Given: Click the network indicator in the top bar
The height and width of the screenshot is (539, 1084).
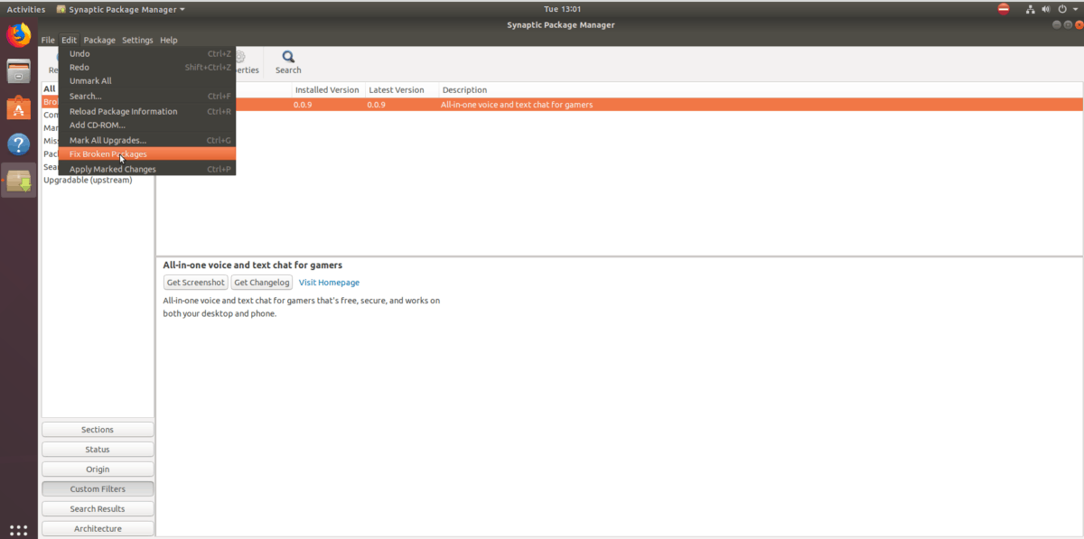Looking at the screenshot, I should pos(1030,8).
